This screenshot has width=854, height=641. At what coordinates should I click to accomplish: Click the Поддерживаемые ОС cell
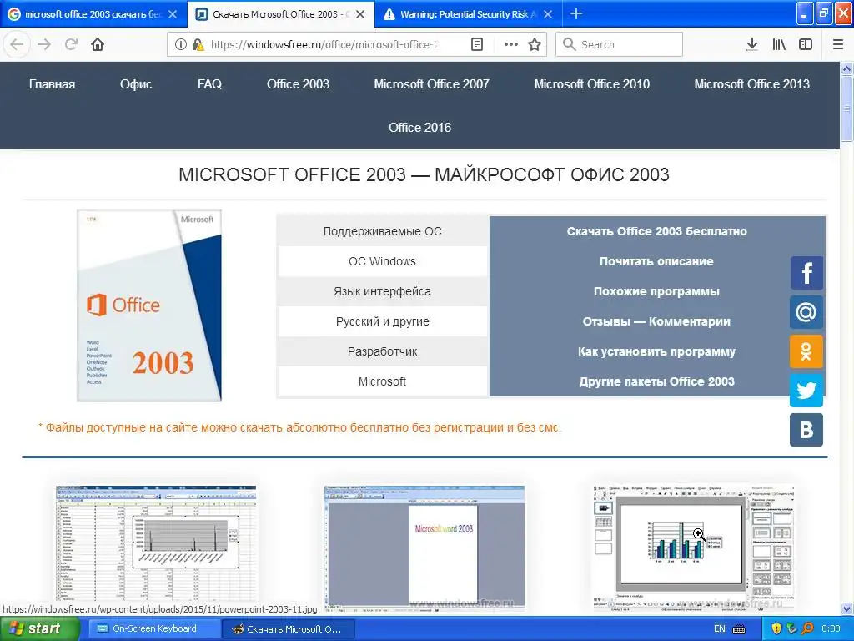tap(382, 231)
